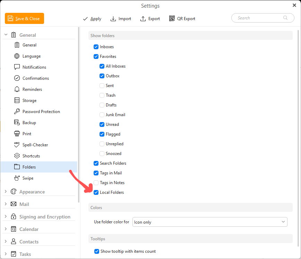Click the Storage drive icon
Screen dimensions: 301x259
pos(17,100)
